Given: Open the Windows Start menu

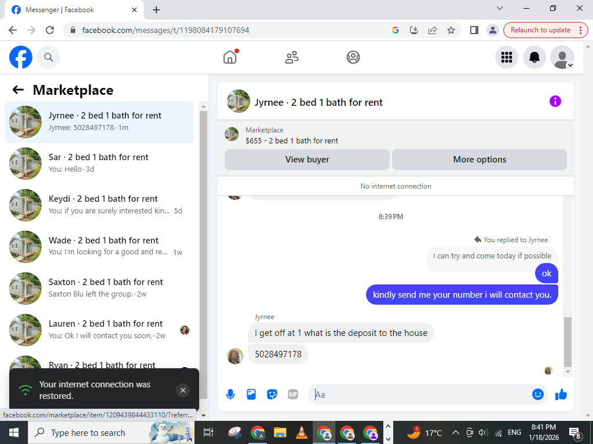Looking at the screenshot, I should click(14, 432).
